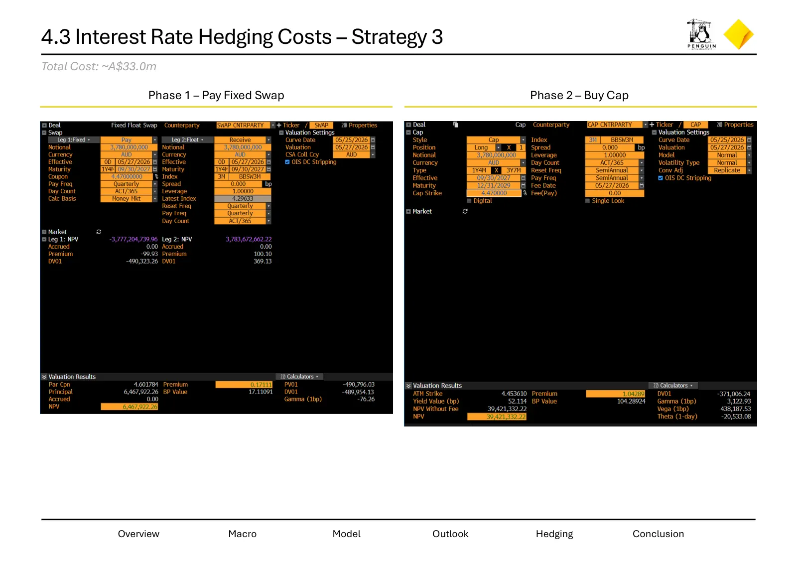Screen dimensions: 797x565
Task: Open calendar for cap Curve Date
Action: (749, 140)
